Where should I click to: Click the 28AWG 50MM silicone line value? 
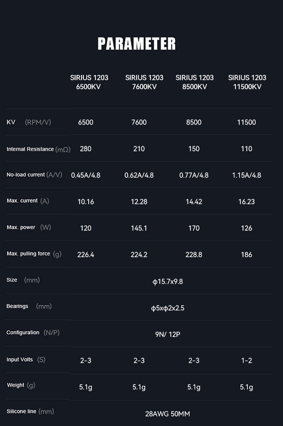(168, 414)
